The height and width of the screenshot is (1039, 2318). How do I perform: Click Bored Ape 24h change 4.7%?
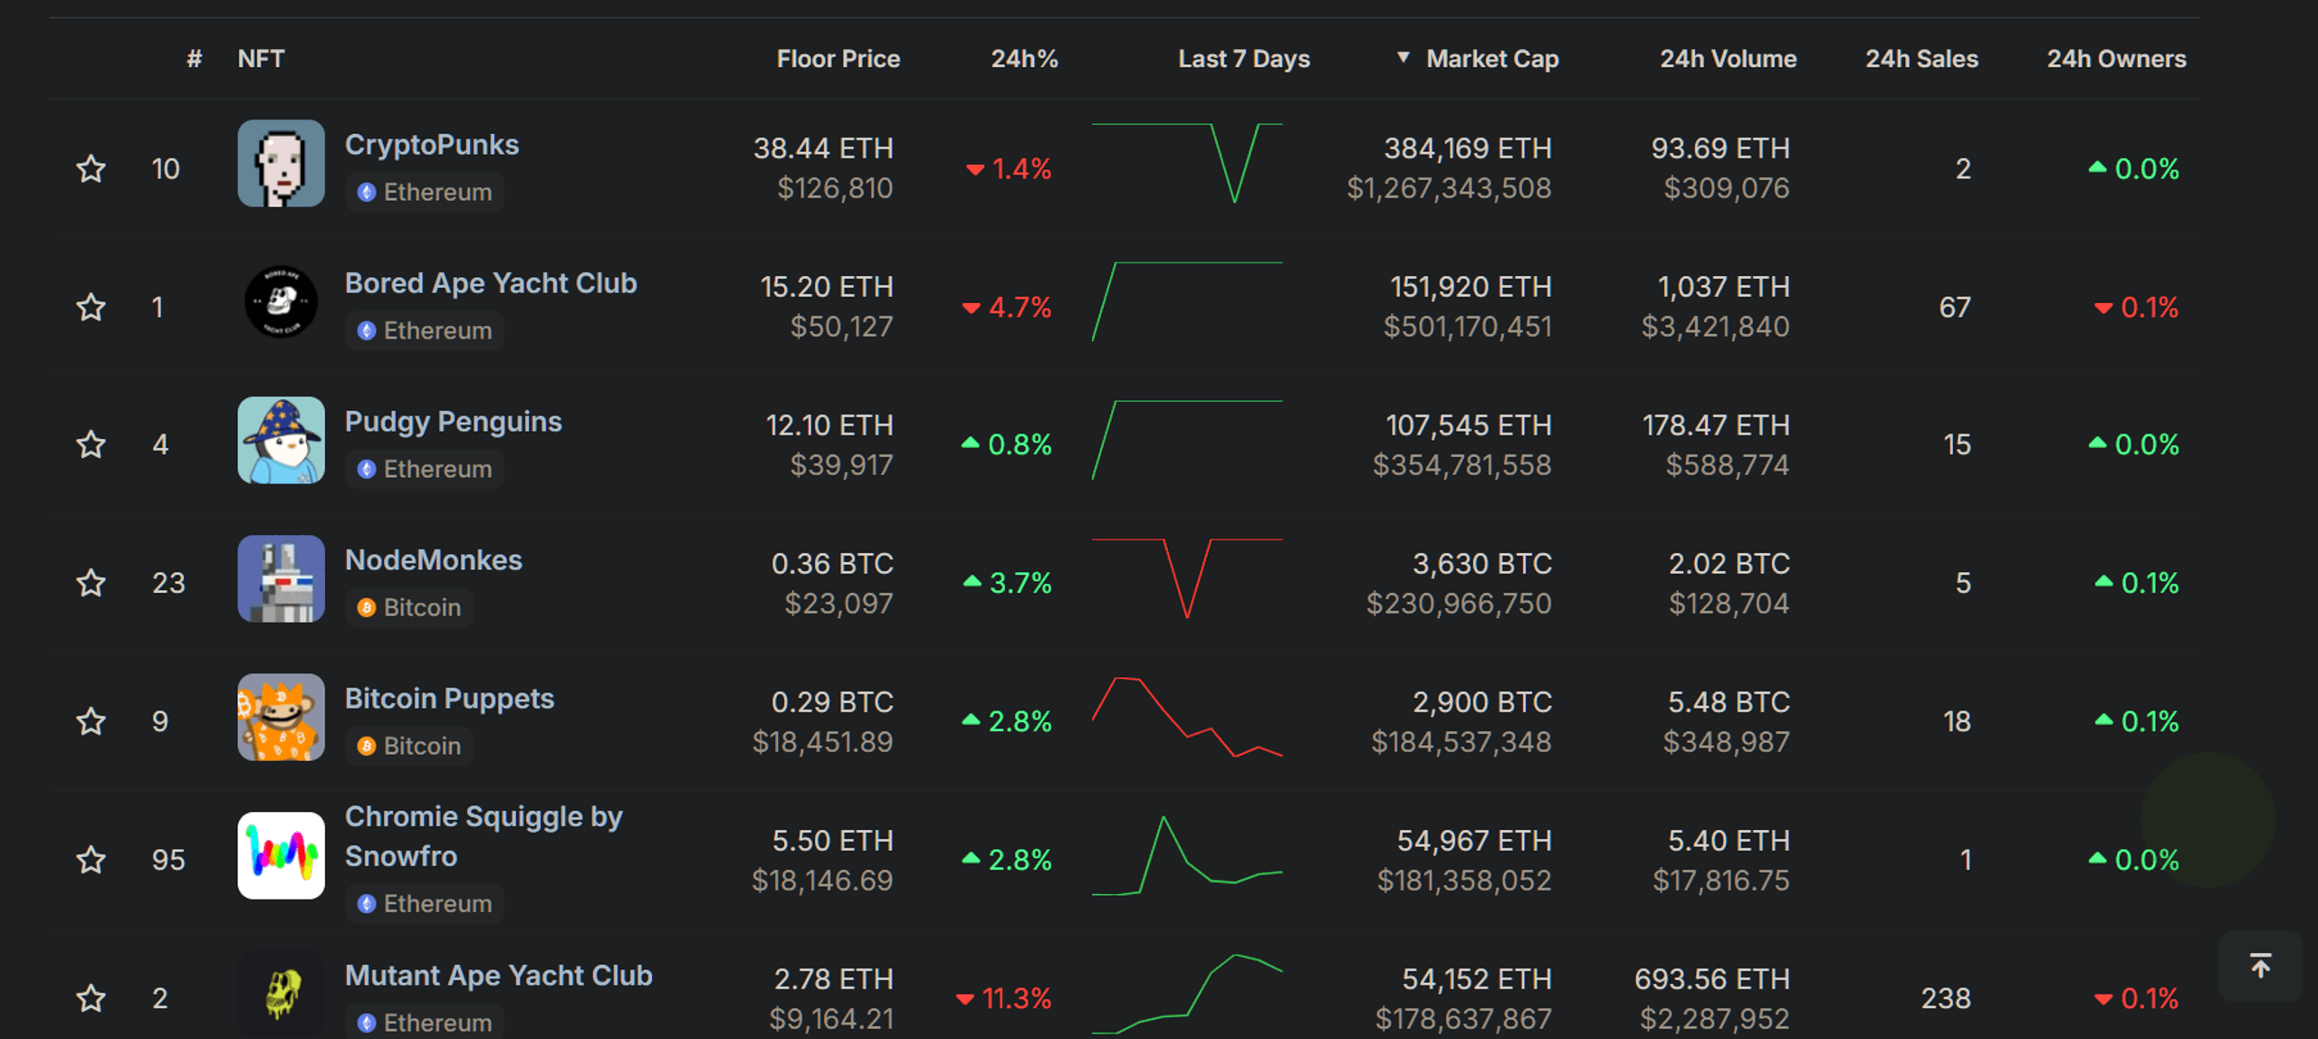tap(1007, 307)
